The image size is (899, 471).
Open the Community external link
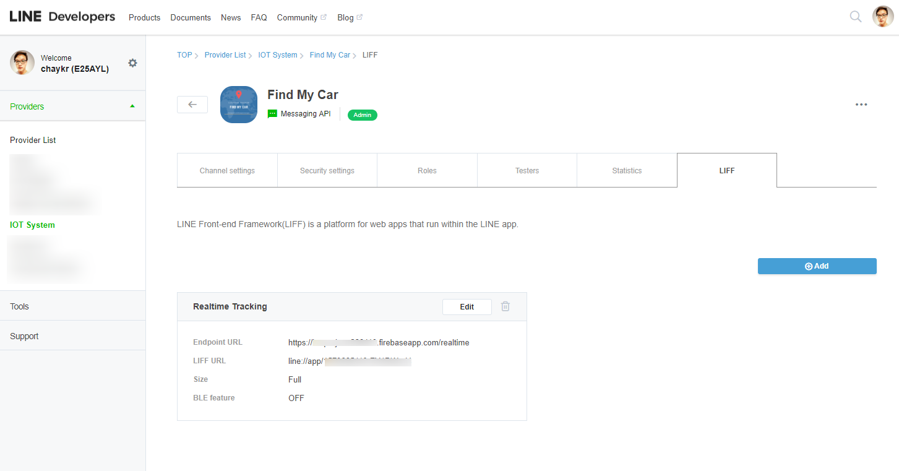coord(301,17)
